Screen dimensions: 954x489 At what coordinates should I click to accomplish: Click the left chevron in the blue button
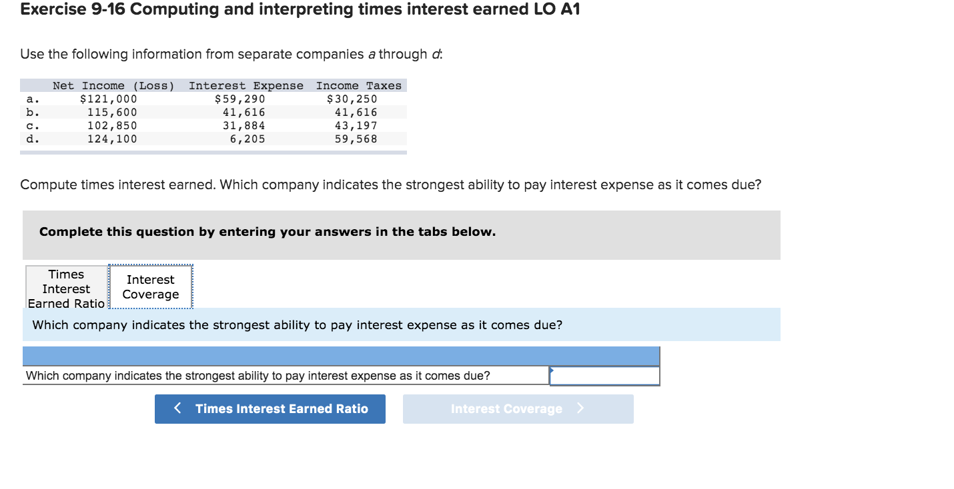point(177,408)
